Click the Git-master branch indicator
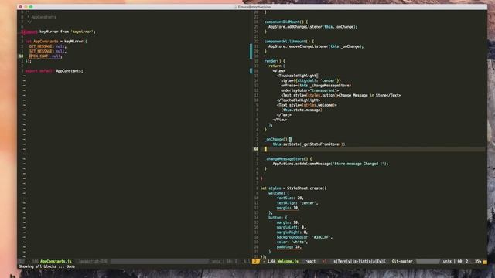The height and width of the screenshot is (278, 495). (402, 261)
